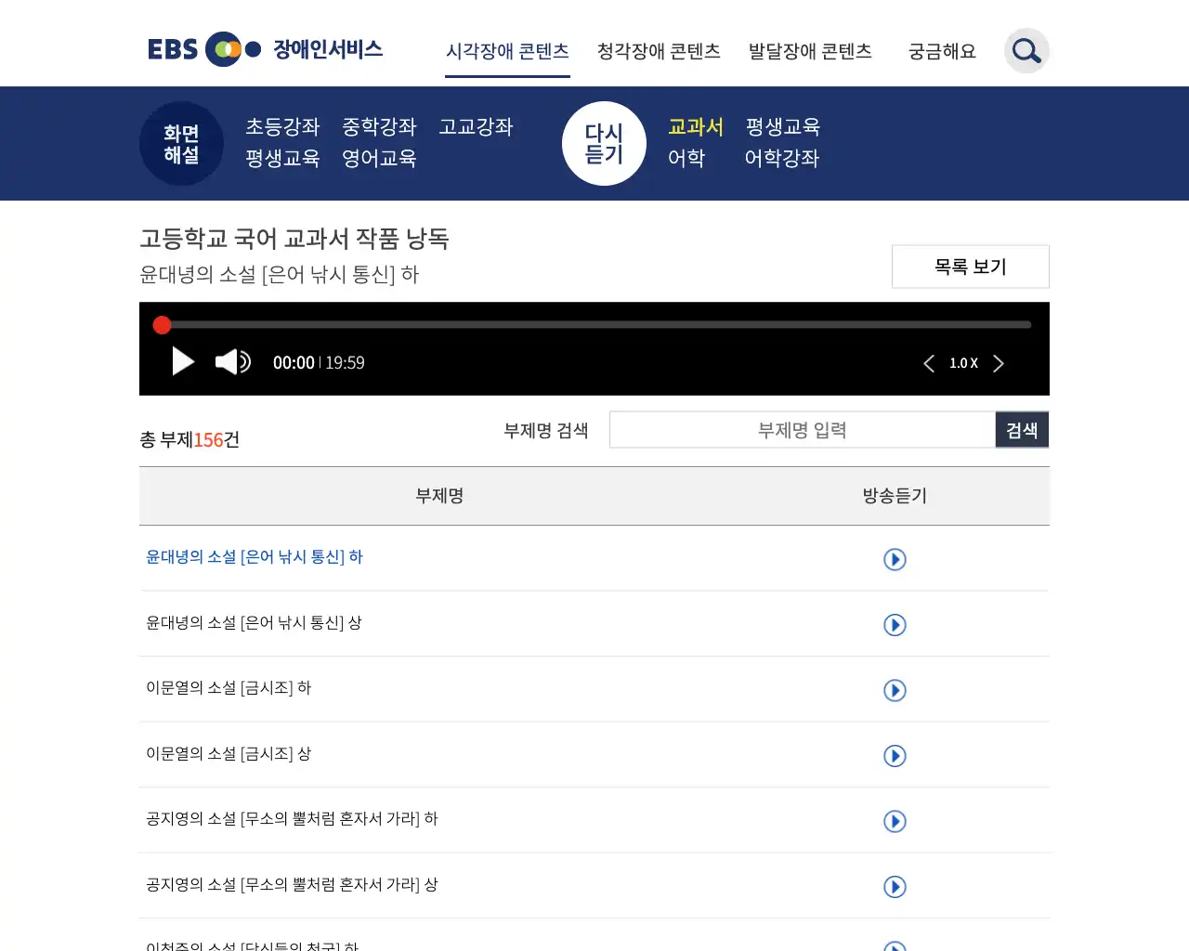Switch to 발달장애 콘텐츠 tab
Image resolution: width=1189 pixels, height=951 pixels.
click(809, 52)
